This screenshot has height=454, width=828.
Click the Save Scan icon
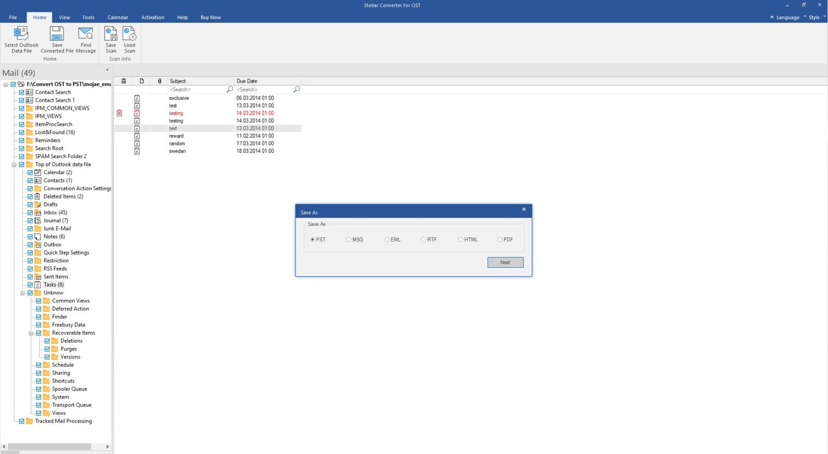(x=111, y=34)
